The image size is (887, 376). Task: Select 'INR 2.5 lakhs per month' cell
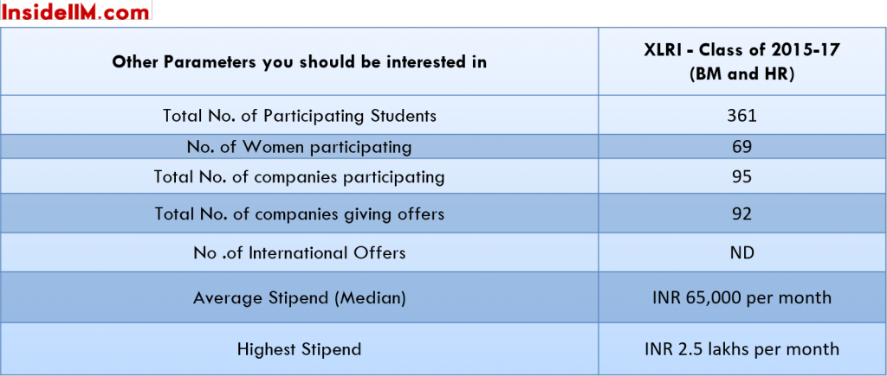pyautogui.click(x=741, y=349)
